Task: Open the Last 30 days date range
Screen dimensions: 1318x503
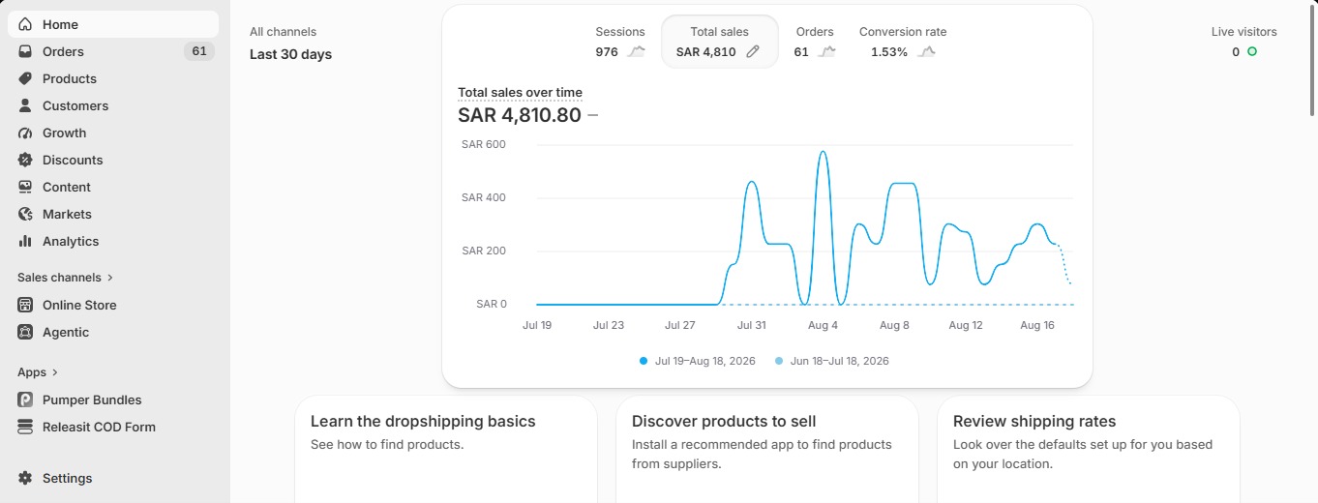Action: click(290, 54)
